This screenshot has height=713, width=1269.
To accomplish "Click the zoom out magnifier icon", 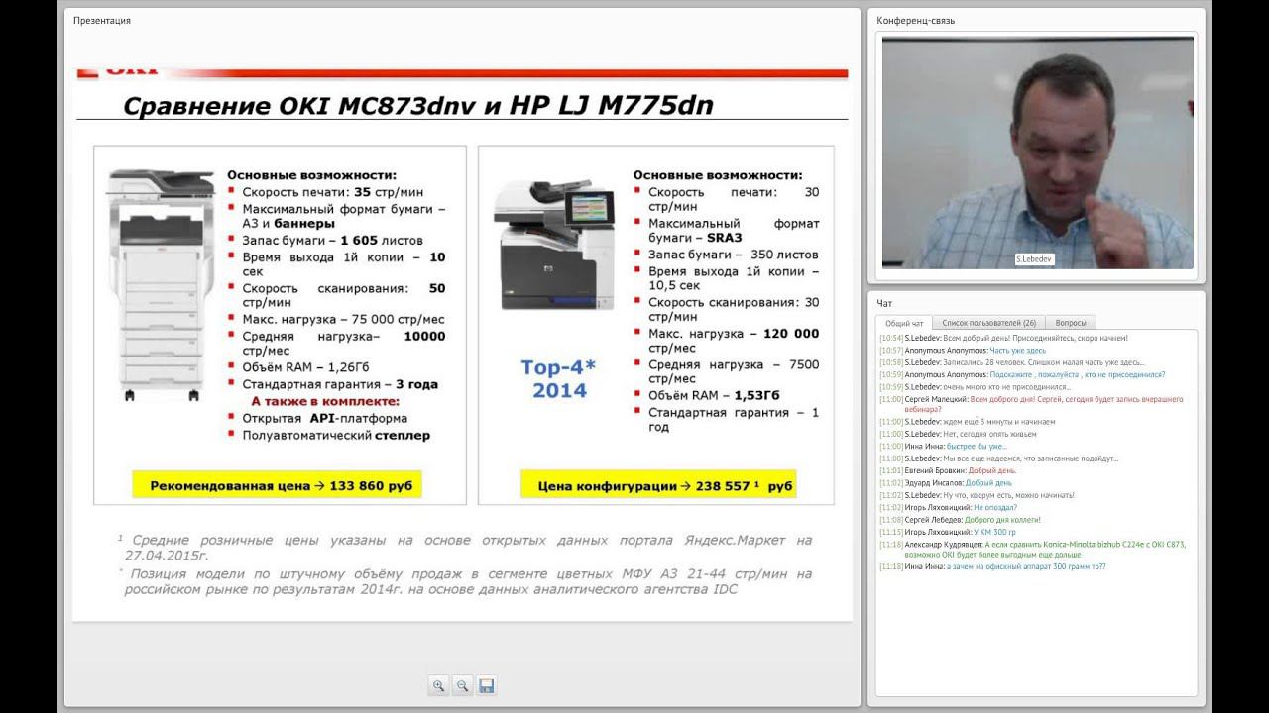I will coord(462,685).
